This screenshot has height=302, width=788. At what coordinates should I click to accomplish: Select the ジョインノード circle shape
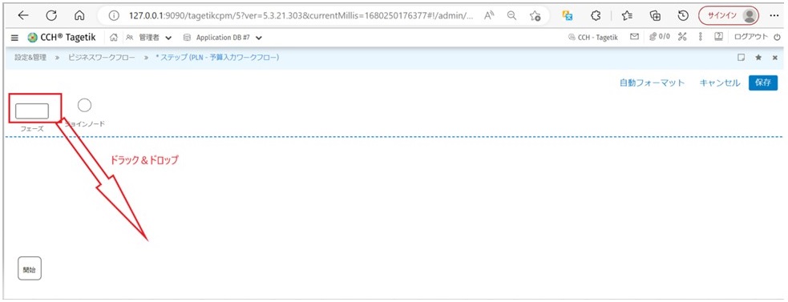[x=84, y=104]
